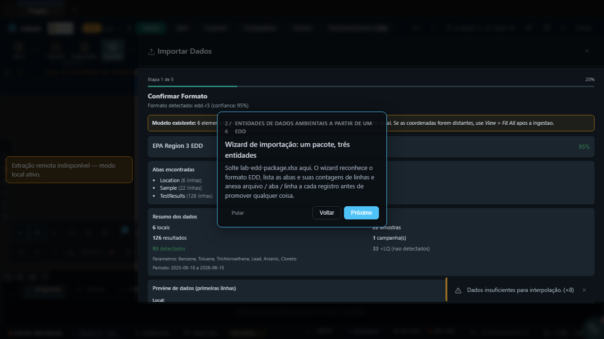Screen dimensions: 604x339
Task: Click the 'Confirmar Formato' heading
Action: (177, 96)
